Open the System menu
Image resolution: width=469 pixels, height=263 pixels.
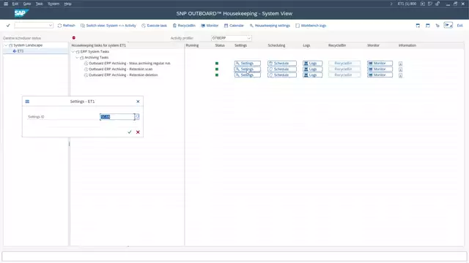click(53, 4)
